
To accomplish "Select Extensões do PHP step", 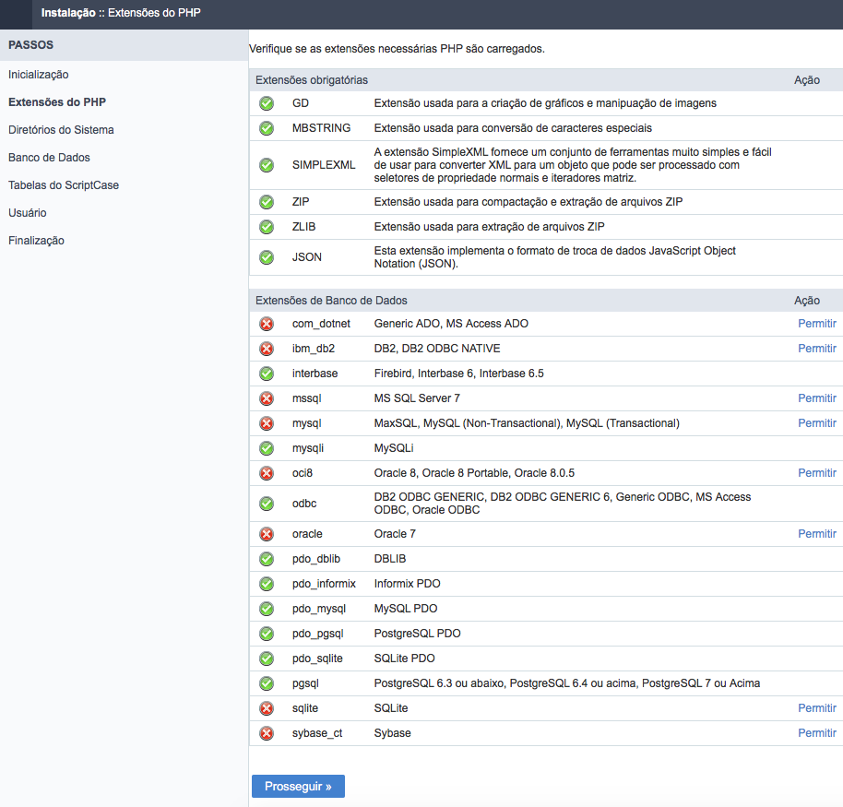I will (57, 102).
